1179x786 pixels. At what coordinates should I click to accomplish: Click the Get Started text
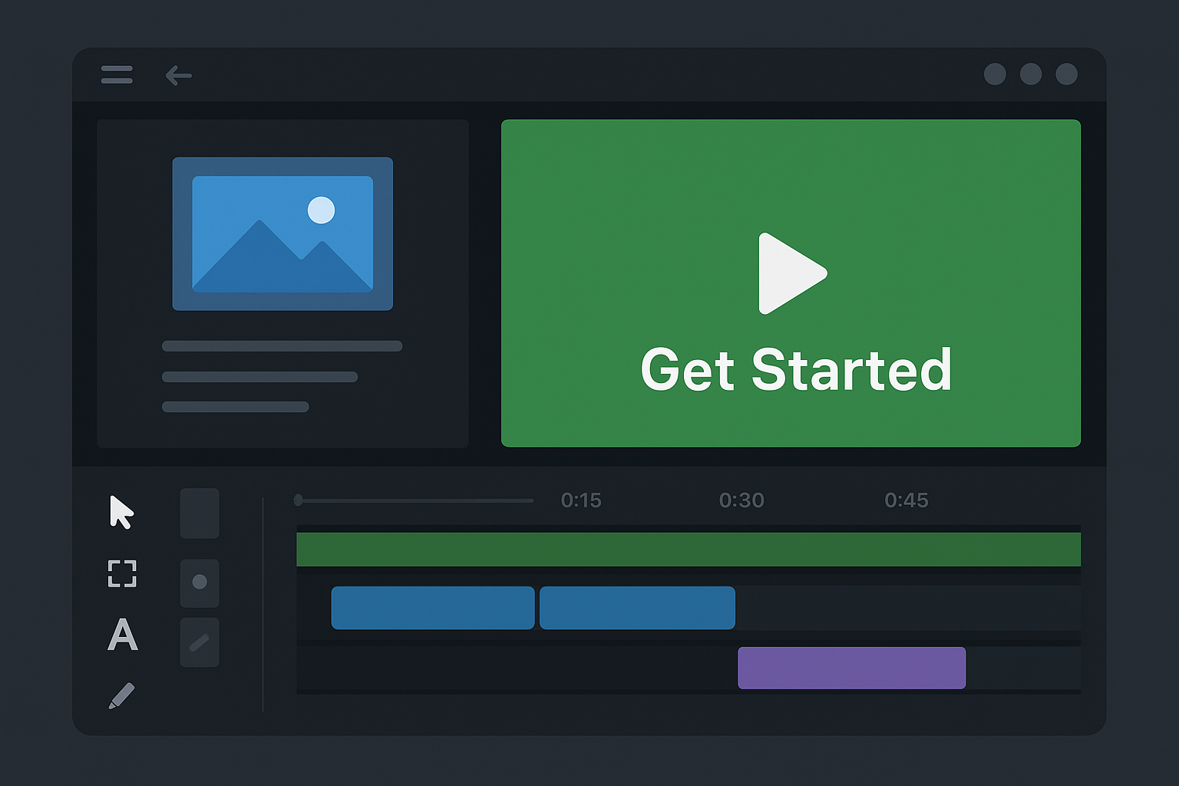pos(796,370)
